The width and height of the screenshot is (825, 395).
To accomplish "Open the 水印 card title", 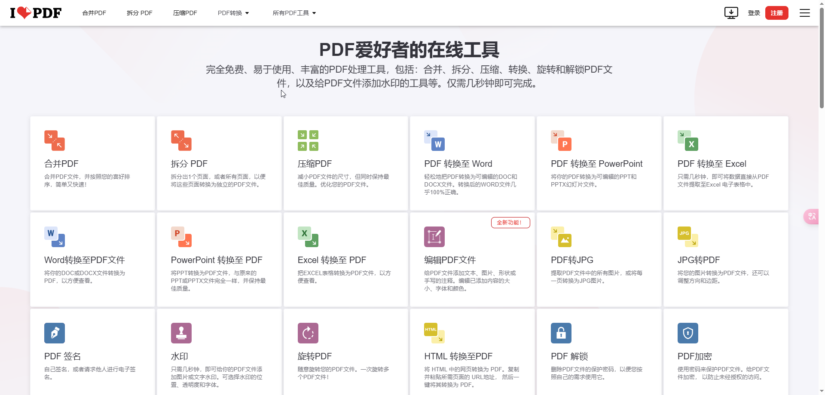I will click(180, 356).
